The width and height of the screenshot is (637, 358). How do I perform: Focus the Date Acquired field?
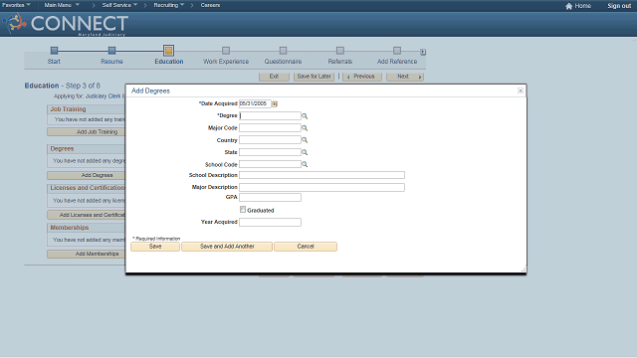tap(255, 103)
